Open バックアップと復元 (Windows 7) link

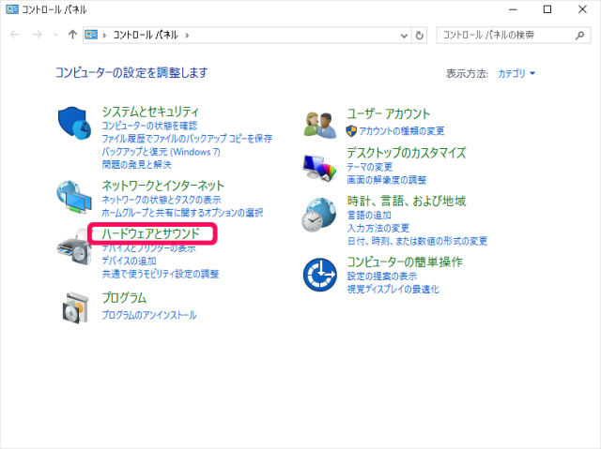coord(161,152)
